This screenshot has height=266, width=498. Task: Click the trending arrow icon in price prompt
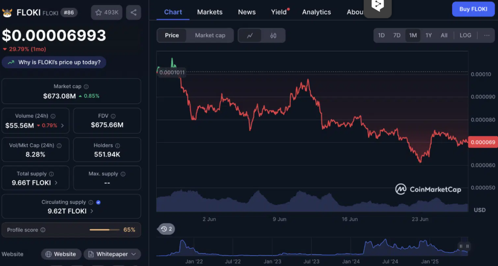(11, 63)
